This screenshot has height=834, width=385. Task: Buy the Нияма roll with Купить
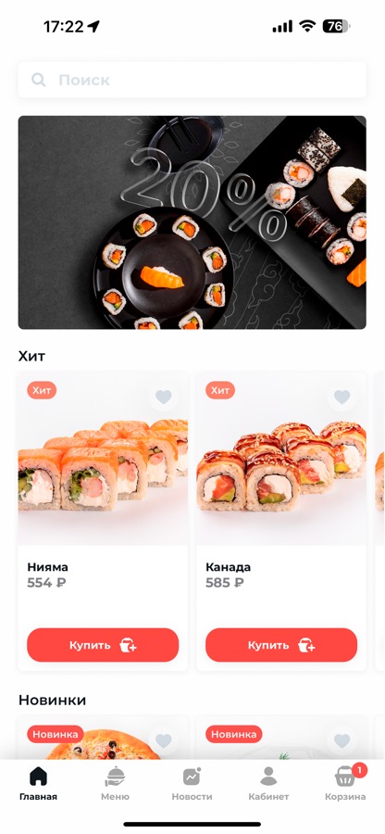[103, 645]
